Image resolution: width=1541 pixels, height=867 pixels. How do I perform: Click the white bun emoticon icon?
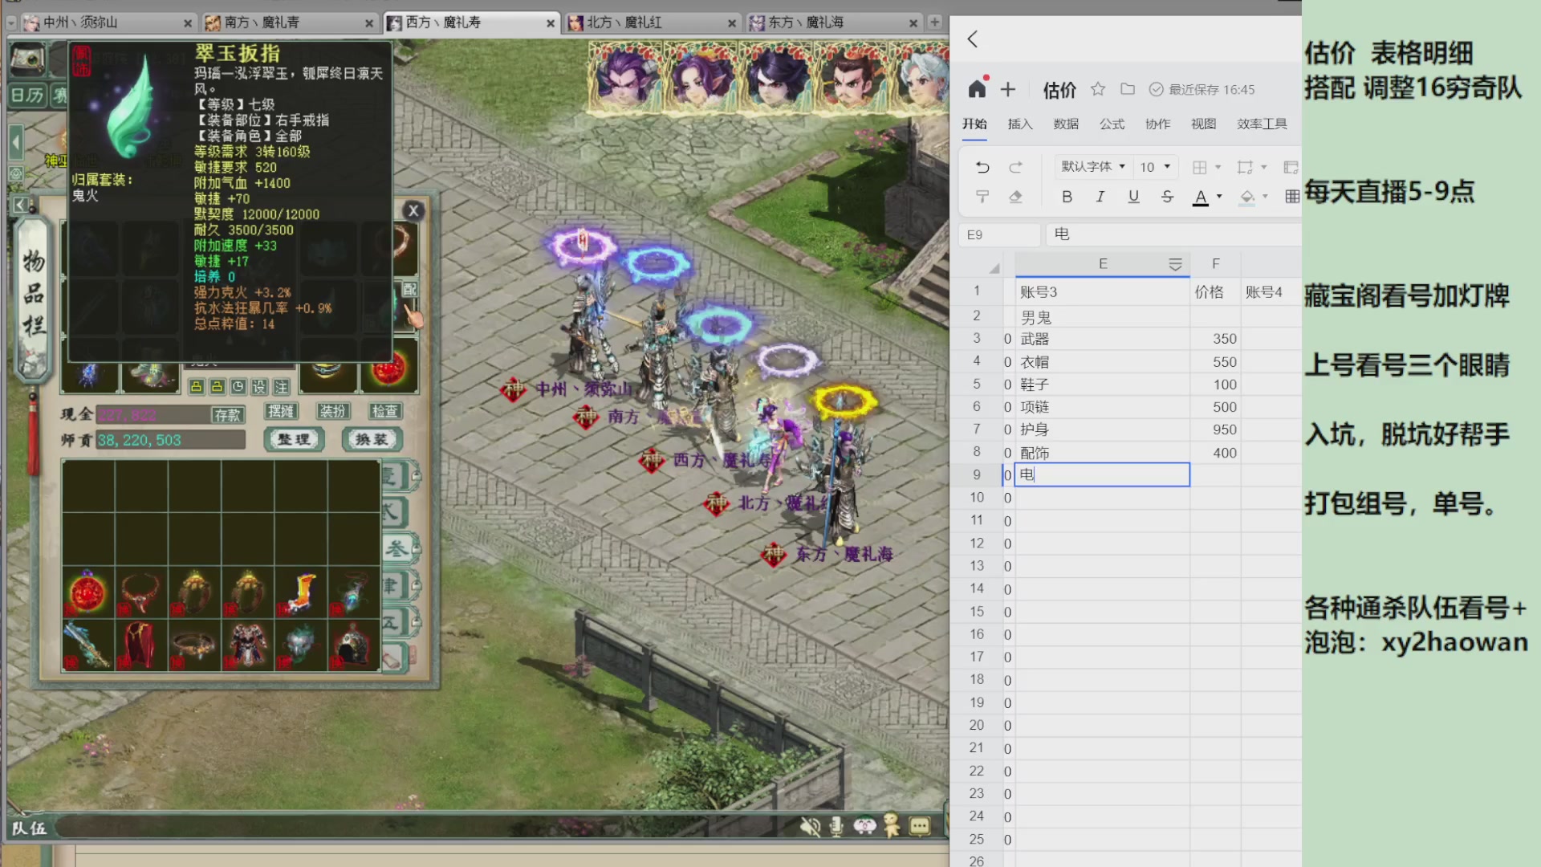pos(864,825)
